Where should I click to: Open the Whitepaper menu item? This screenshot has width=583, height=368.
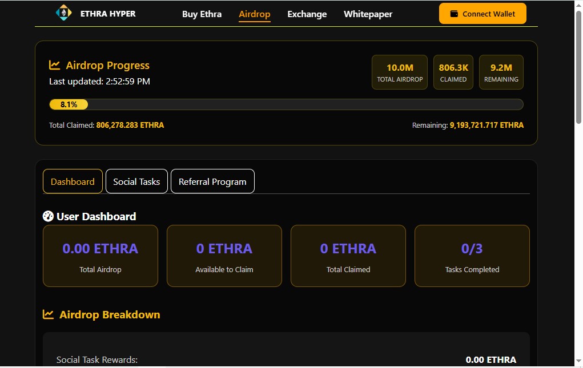click(x=368, y=14)
